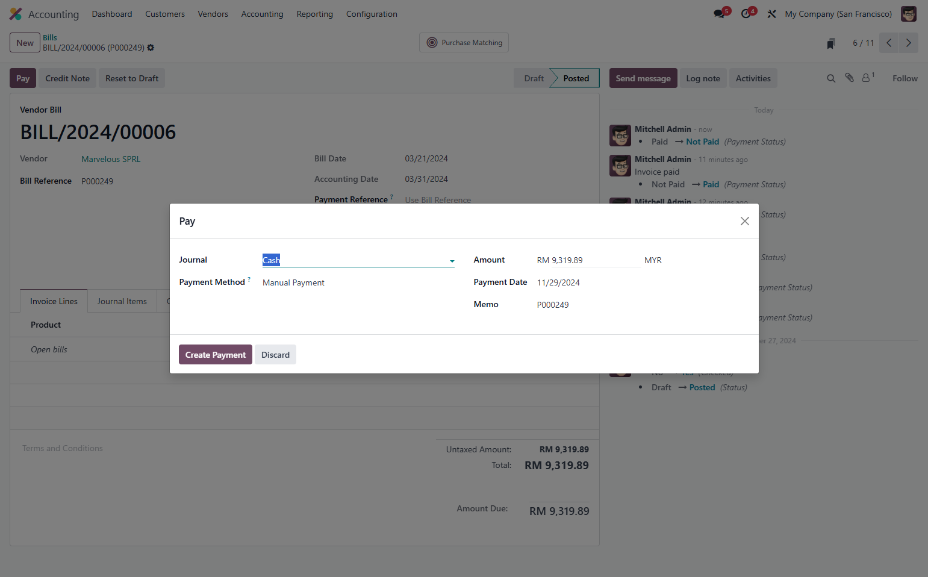Click the Draft status in statusbar

[533, 78]
